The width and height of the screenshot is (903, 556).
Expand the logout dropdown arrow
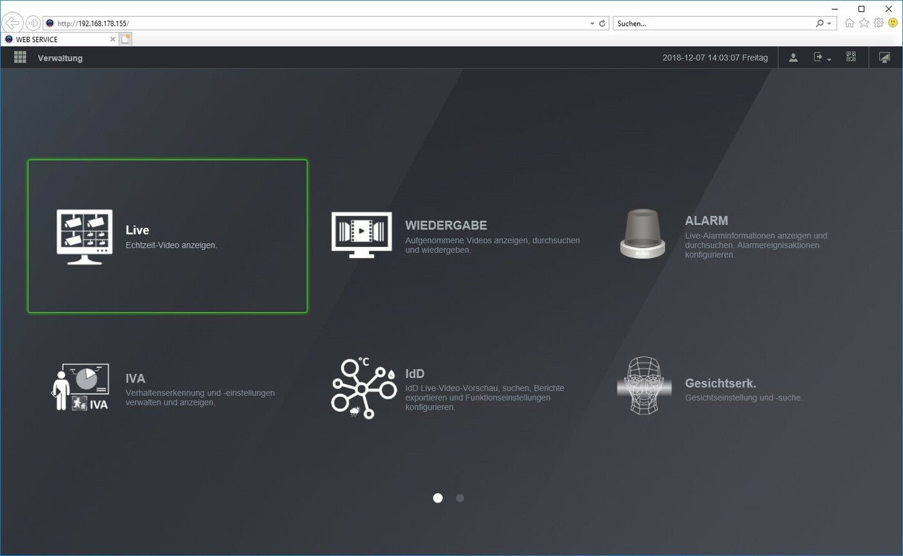(829, 59)
